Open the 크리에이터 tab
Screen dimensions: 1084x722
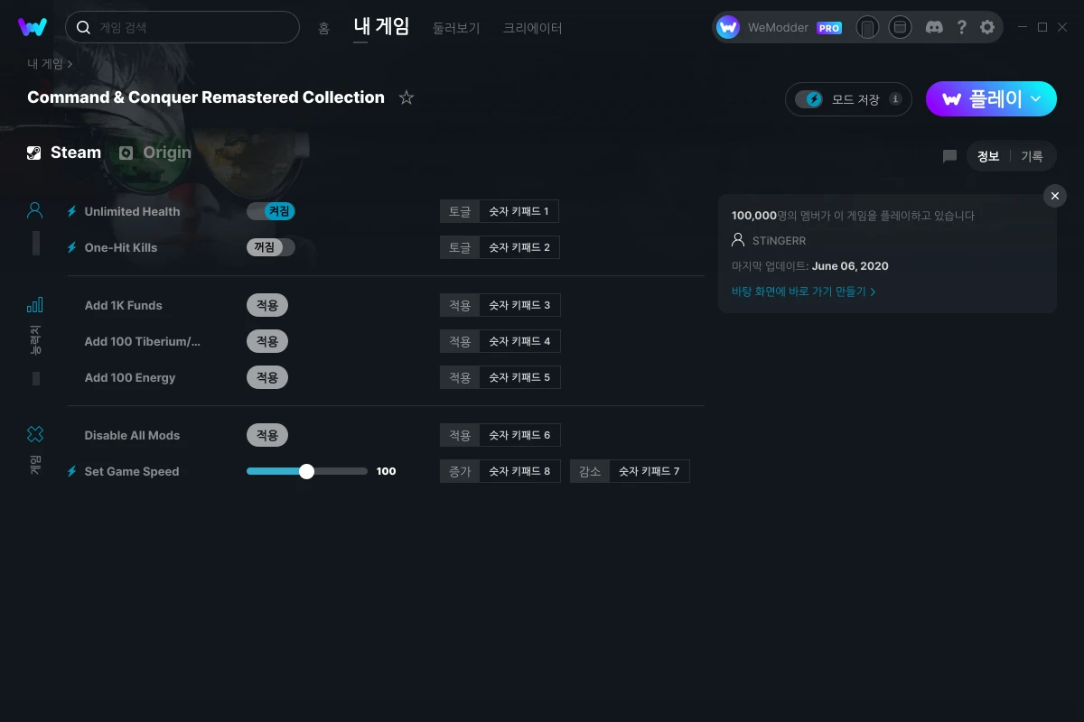[533, 28]
